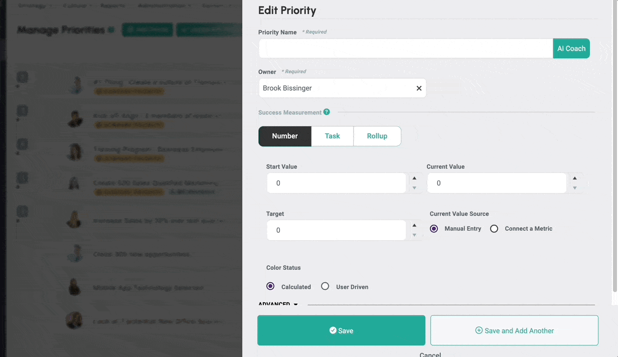Choose the Connect a Metric option
The height and width of the screenshot is (357, 618).
494,229
